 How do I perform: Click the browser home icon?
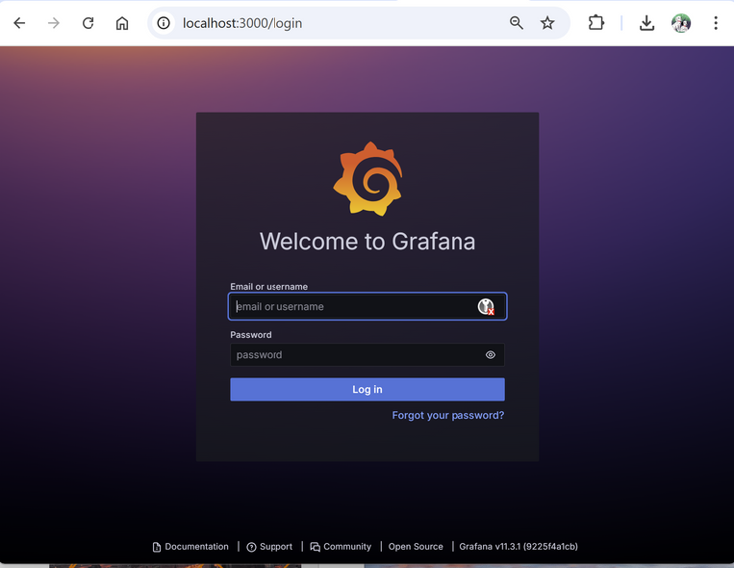[122, 23]
